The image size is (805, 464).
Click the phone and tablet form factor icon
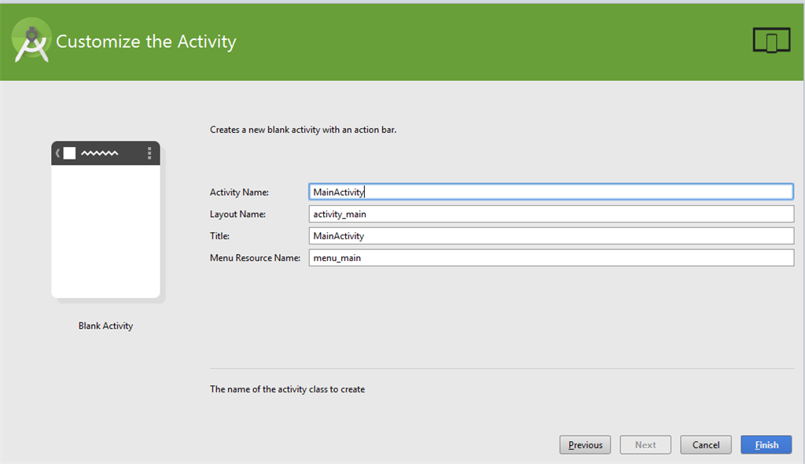click(x=770, y=40)
